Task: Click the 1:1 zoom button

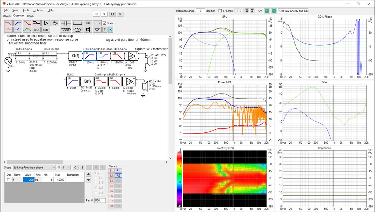Action: click(x=112, y=14)
